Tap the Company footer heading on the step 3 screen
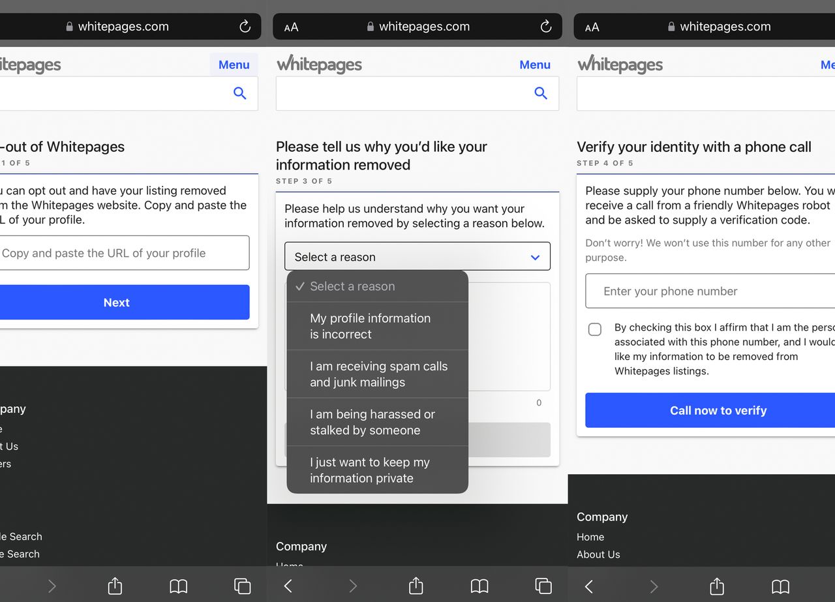 click(x=301, y=547)
